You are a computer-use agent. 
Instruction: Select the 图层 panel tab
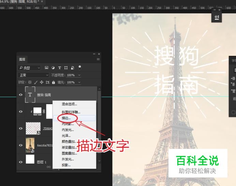[22, 59]
